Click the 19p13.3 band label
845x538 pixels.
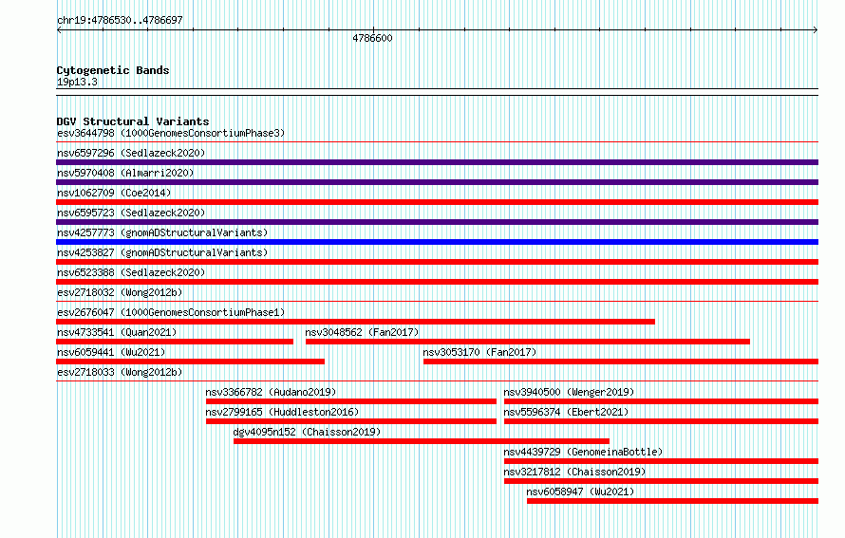(77, 82)
